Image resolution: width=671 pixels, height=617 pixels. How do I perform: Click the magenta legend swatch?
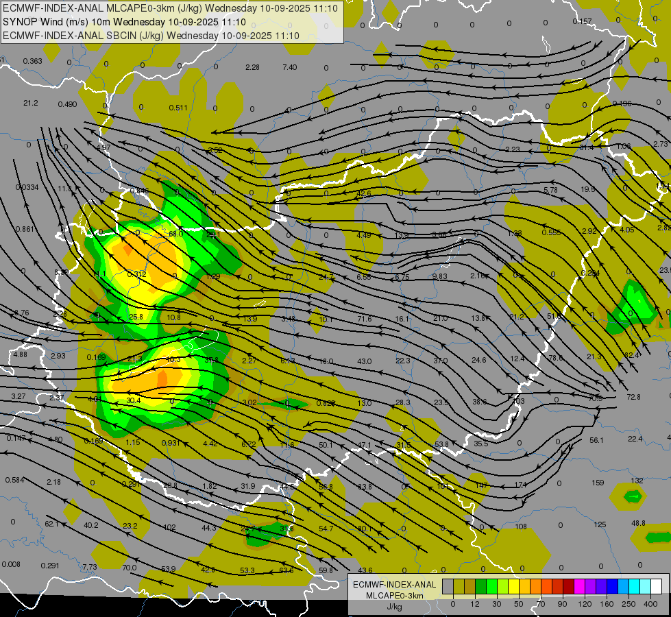[579, 586]
